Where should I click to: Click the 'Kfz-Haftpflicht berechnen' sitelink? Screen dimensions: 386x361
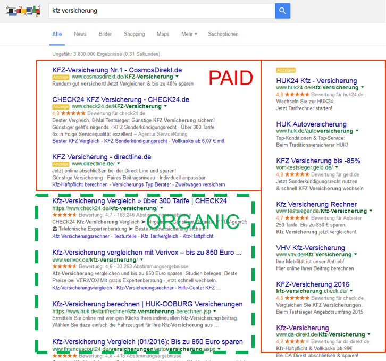pyautogui.click(x=80, y=184)
